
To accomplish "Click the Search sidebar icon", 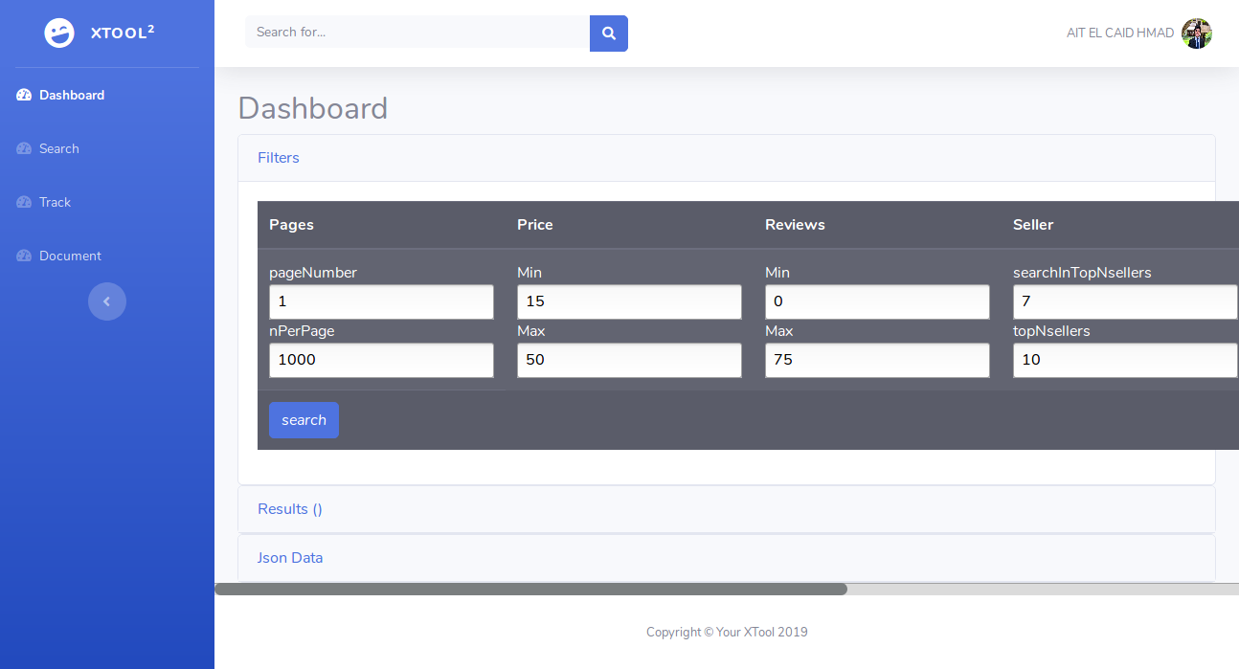I will tap(25, 149).
